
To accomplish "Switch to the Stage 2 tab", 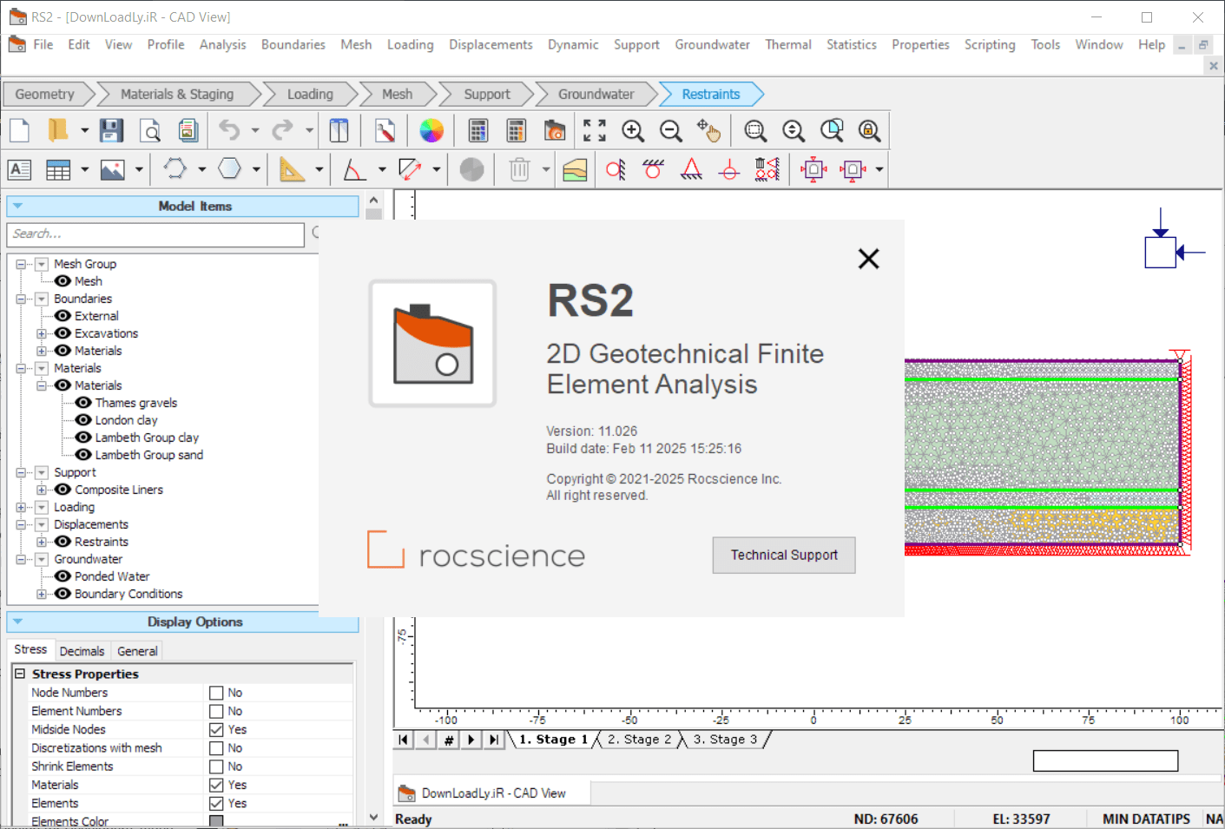I will pyautogui.click(x=639, y=740).
